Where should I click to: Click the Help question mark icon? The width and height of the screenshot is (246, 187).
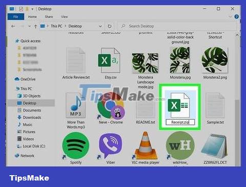(x=237, y=16)
